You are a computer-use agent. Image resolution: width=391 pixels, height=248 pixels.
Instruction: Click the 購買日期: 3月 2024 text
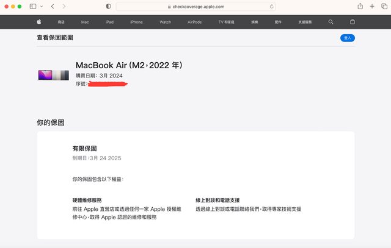pyautogui.click(x=99, y=76)
